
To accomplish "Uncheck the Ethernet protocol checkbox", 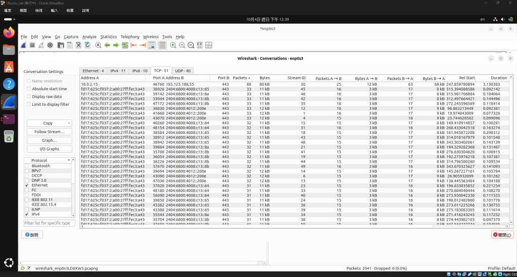I will click(27, 185).
